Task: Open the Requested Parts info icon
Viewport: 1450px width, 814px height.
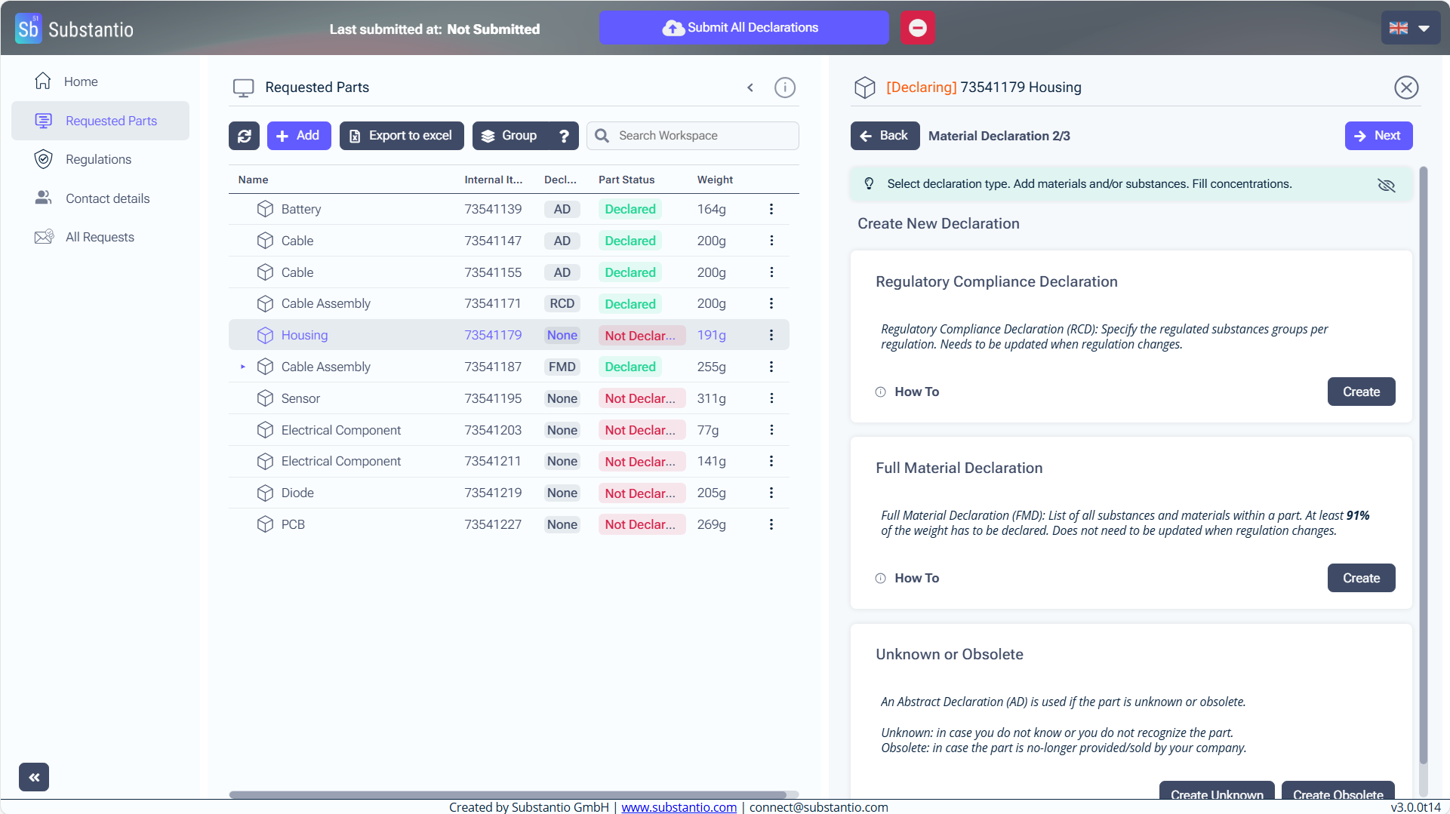Action: pyautogui.click(x=784, y=88)
